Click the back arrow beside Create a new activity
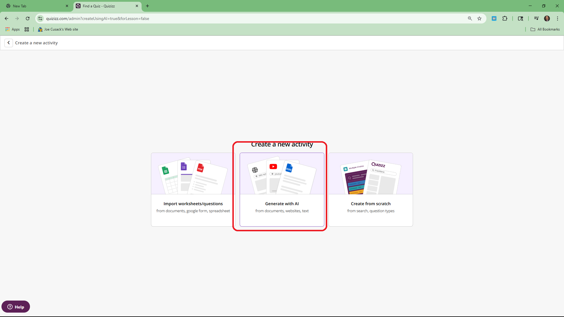 point(9,43)
